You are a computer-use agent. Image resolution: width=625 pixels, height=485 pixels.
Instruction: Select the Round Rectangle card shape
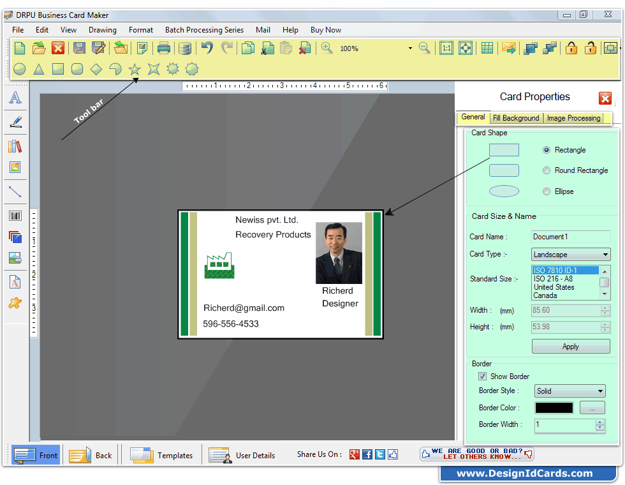547,170
